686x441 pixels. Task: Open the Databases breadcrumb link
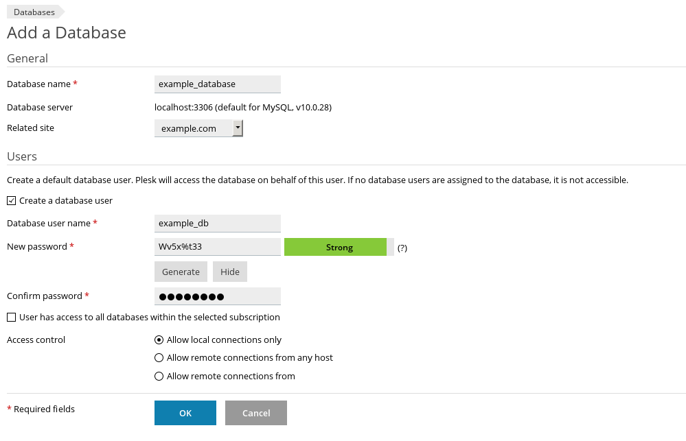point(34,12)
